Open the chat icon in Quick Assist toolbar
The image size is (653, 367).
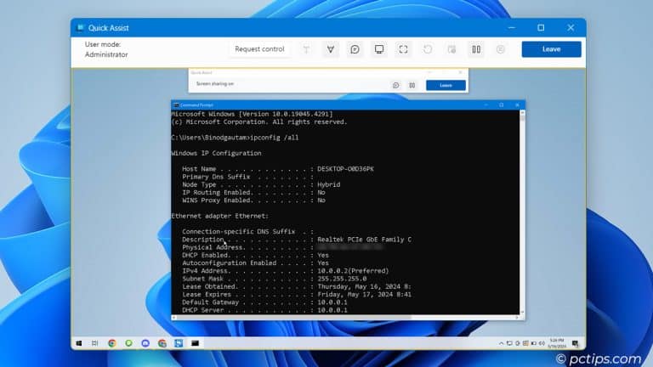coord(355,49)
